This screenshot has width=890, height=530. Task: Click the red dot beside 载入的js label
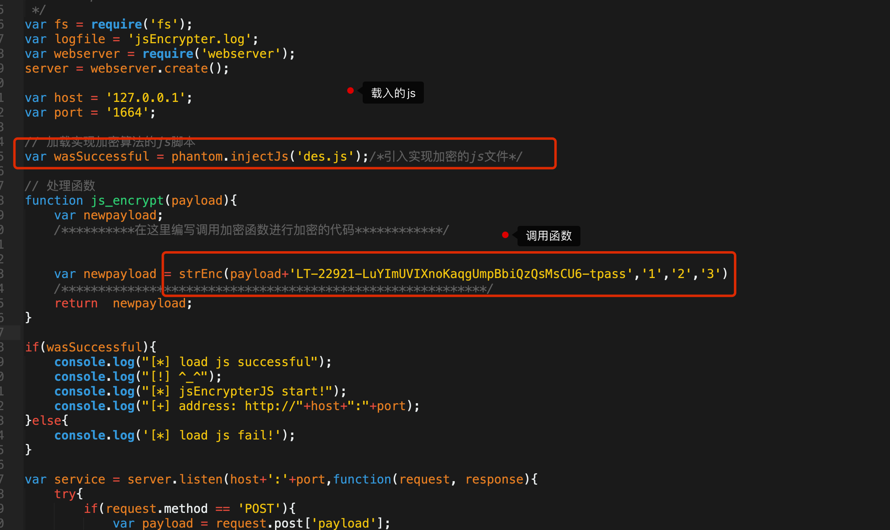350,91
